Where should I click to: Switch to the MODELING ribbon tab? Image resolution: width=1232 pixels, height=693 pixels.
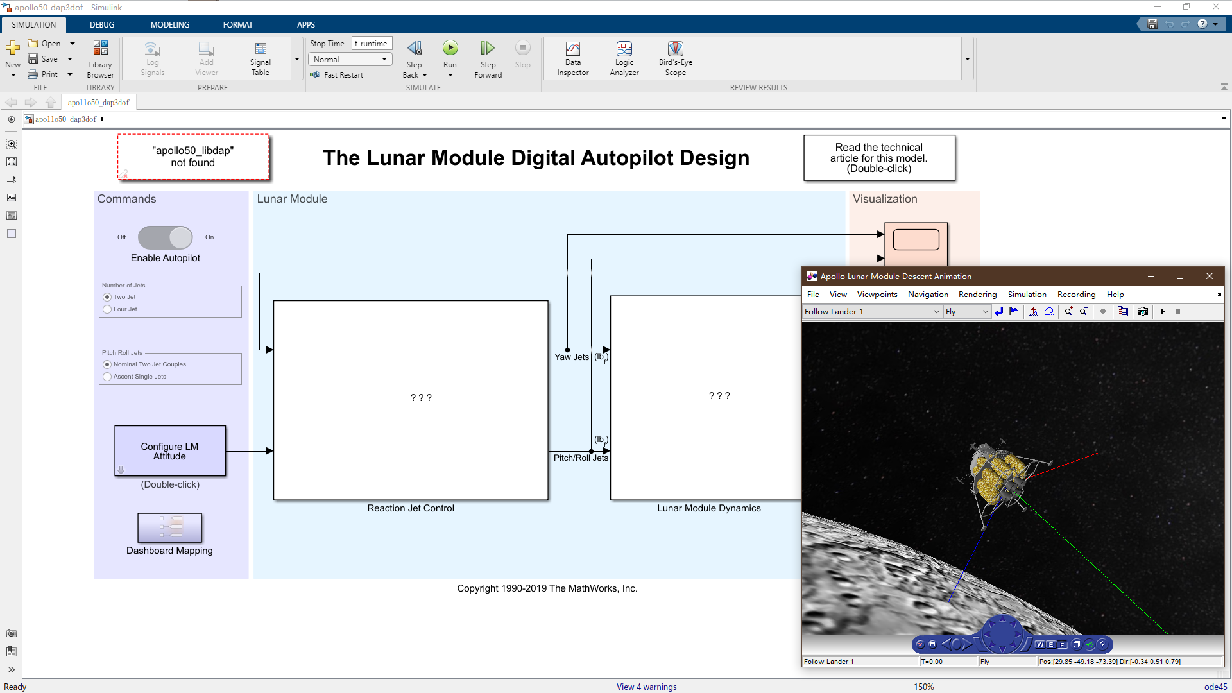click(170, 24)
